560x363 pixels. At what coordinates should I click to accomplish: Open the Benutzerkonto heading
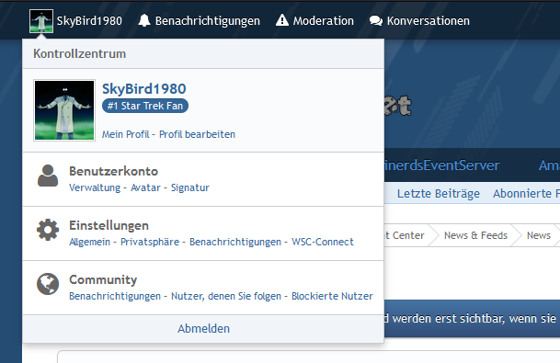point(114,171)
